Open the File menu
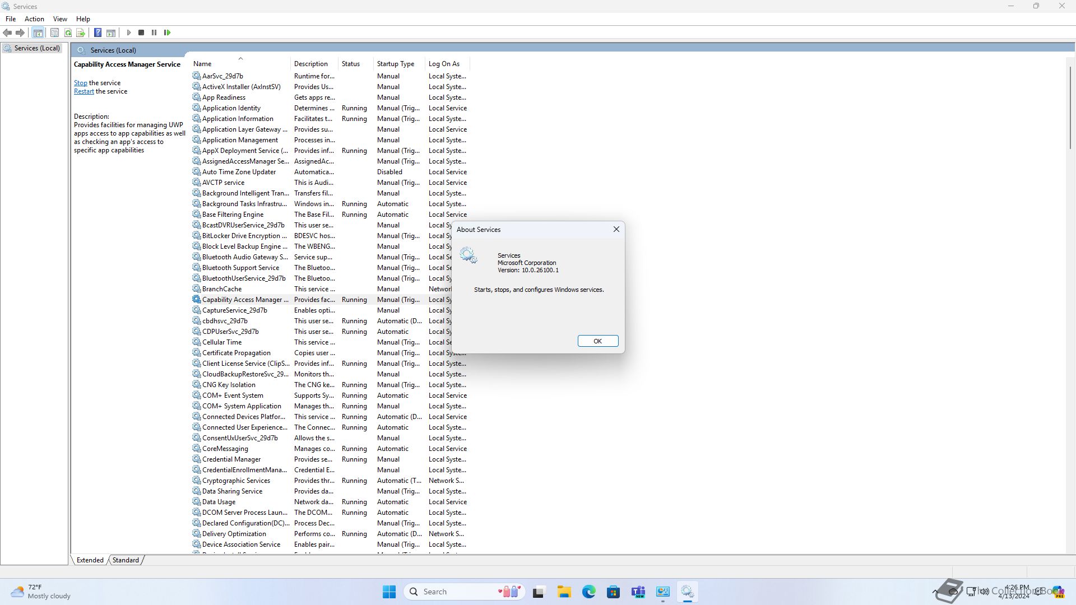 (11, 18)
